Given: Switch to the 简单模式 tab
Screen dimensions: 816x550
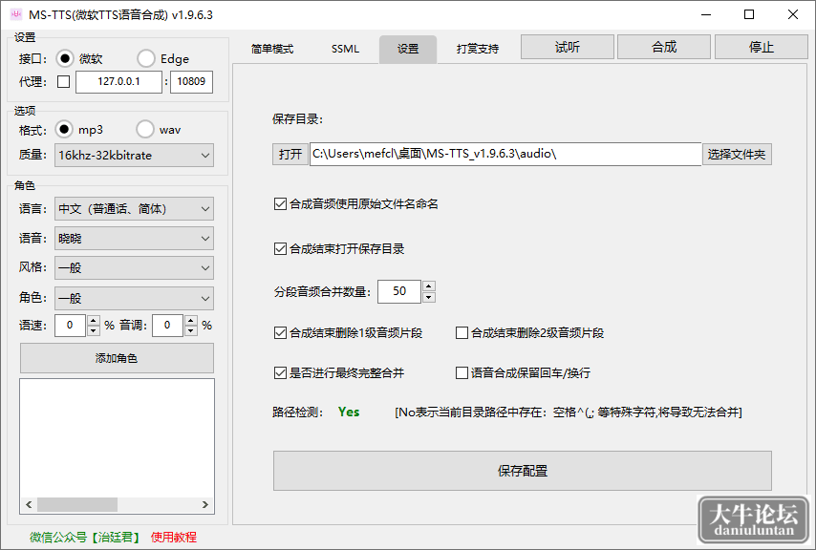Looking at the screenshot, I should (x=272, y=49).
